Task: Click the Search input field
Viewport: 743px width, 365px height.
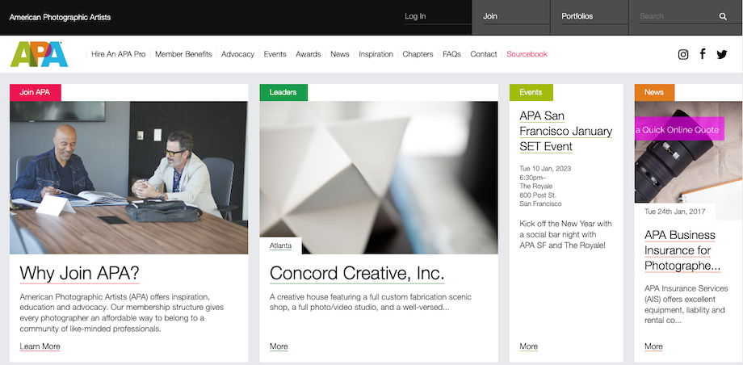Action: (x=677, y=17)
